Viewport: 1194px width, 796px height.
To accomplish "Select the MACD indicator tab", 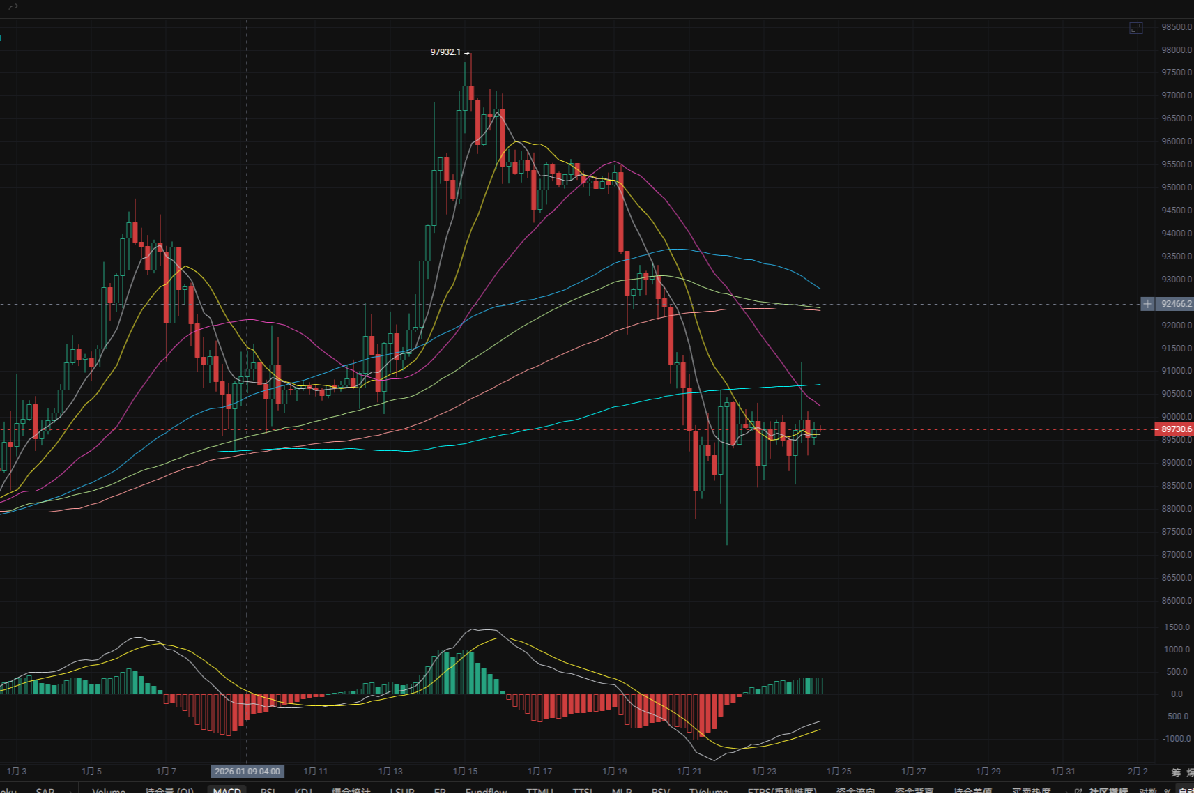I will tap(227, 792).
